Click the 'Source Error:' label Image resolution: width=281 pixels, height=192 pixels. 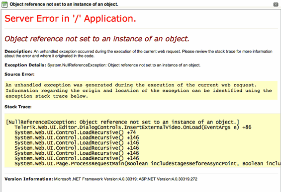point(19,74)
